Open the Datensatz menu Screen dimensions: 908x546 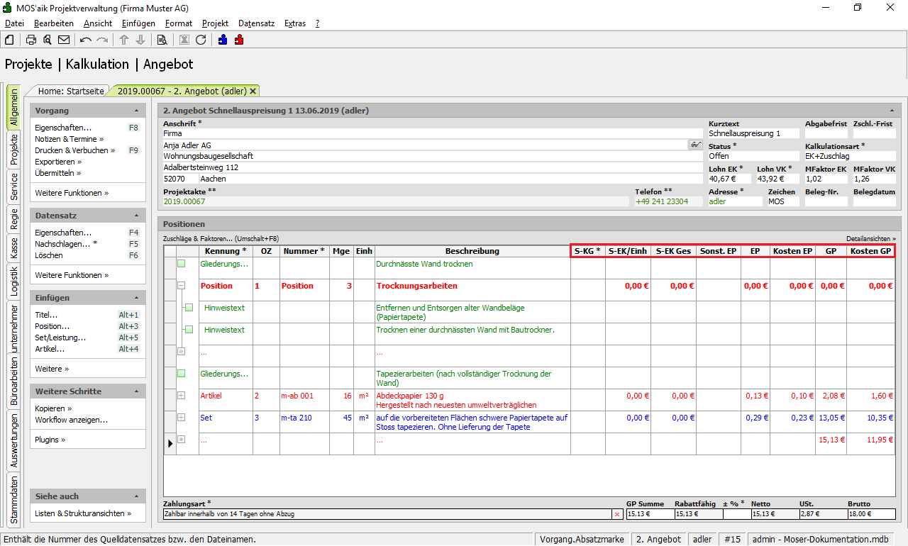tap(256, 23)
